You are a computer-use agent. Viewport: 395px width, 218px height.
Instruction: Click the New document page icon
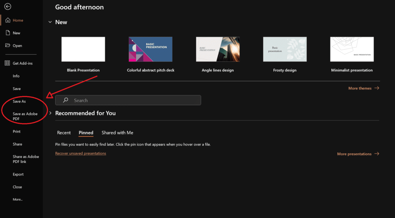[x=8, y=33]
